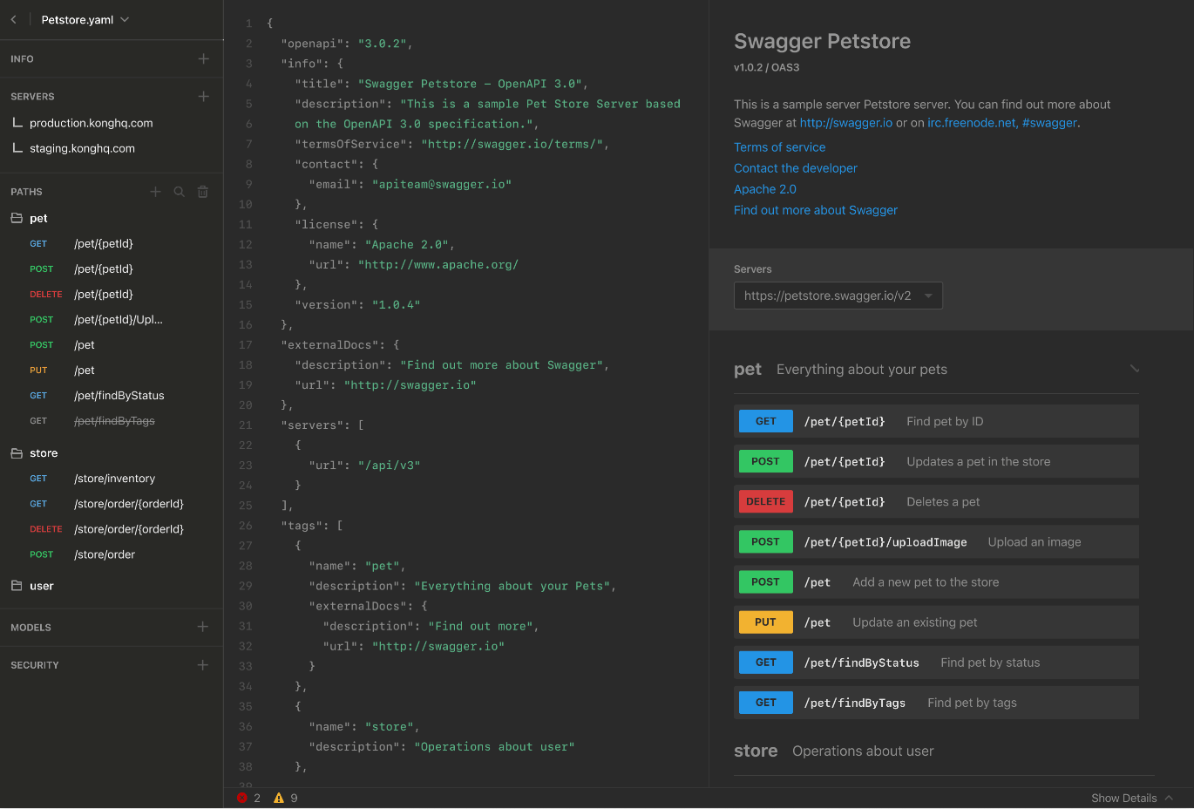Open the http://swagger.io link
This screenshot has width=1194, height=809.
(846, 123)
